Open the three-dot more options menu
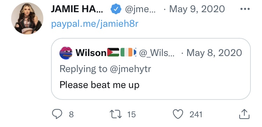The height and width of the screenshot is (127, 262). (x=245, y=9)
